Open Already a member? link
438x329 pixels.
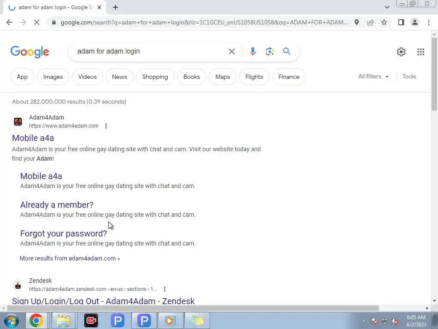pyautogui.click(x=57, y=205)
